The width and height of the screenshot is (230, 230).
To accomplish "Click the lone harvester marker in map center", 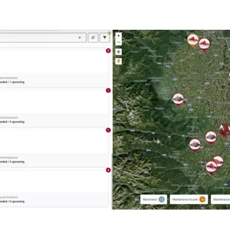I will coord(178,99).
